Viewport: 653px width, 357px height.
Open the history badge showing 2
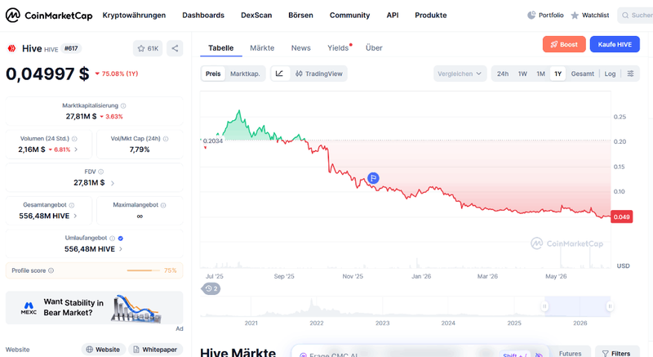(211, 288)
